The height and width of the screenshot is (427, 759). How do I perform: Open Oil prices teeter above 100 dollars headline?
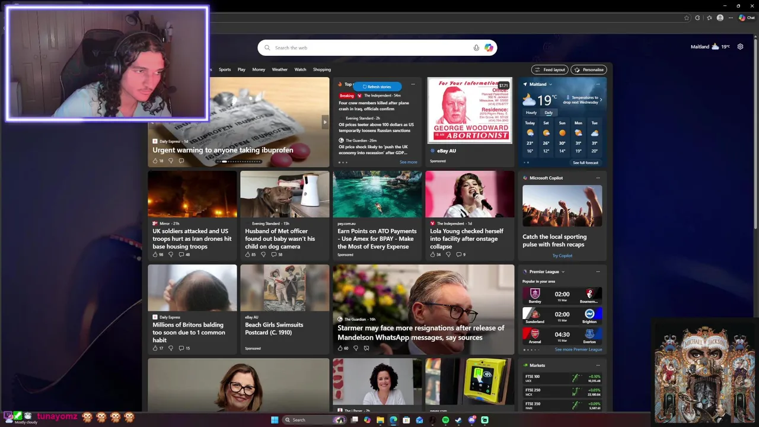[376, 128]
